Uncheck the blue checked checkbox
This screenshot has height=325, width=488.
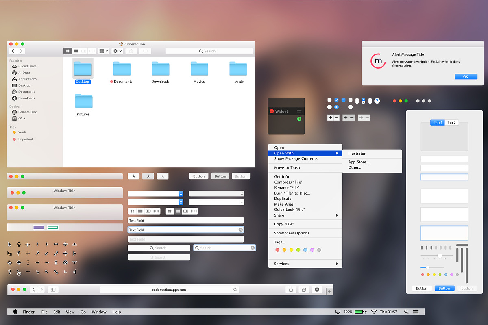(336, 100)
